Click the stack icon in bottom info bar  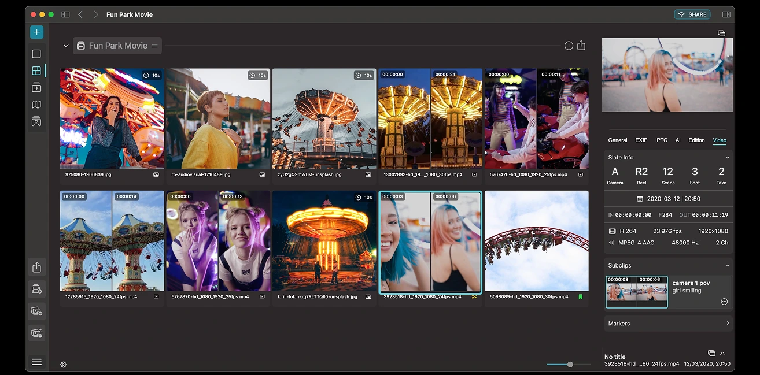pos(711,353)
